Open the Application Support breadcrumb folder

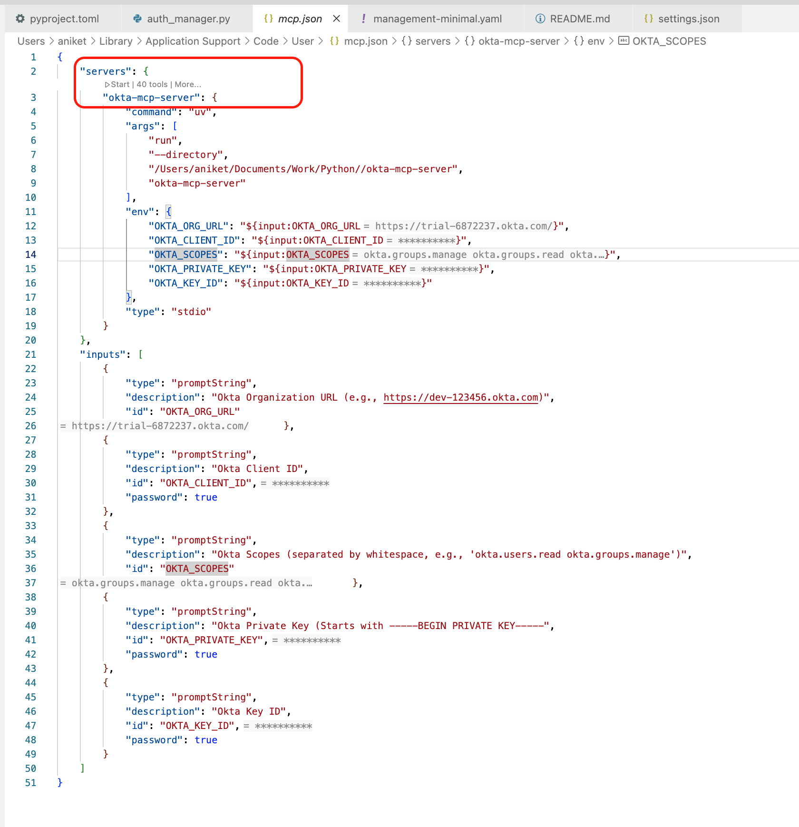(193, 41)
